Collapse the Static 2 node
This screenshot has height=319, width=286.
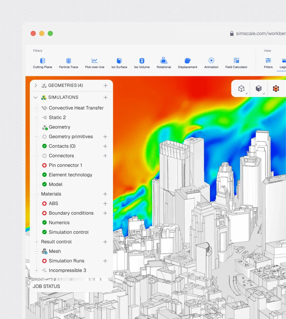pyautogui.click(x=36, y=118)
